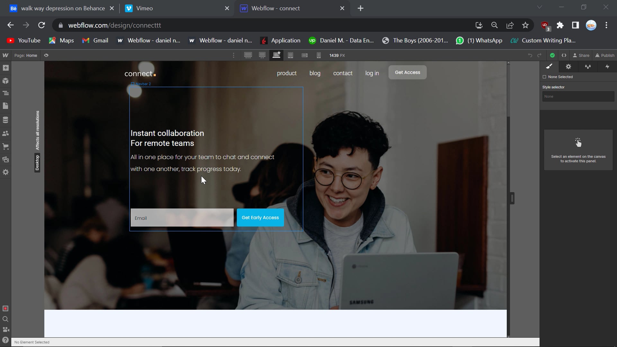
Task: Open the Element Settings gear tab
Action: pyautogui.click(x=568, y=67)
